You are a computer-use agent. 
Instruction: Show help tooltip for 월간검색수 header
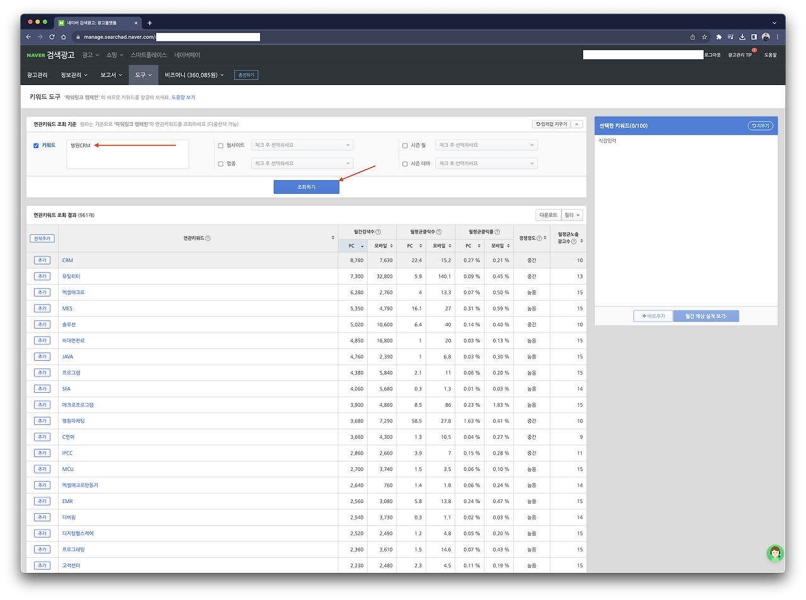point(378,232)
